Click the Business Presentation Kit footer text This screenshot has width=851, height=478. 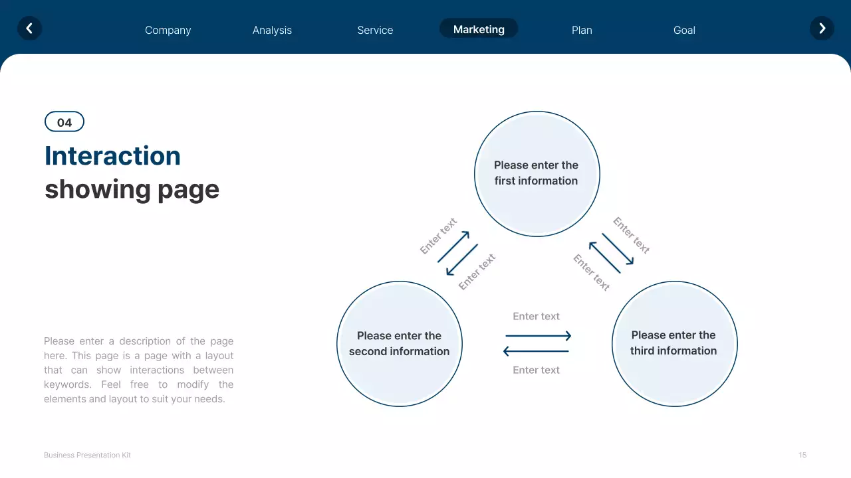coord(87,455)
